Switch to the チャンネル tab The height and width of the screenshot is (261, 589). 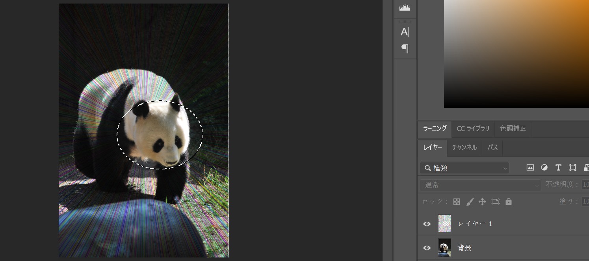(x=464, y=148)
